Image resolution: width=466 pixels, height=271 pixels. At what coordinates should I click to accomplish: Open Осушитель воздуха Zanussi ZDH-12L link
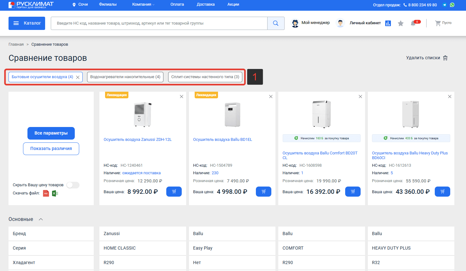(x=138, y=140)
